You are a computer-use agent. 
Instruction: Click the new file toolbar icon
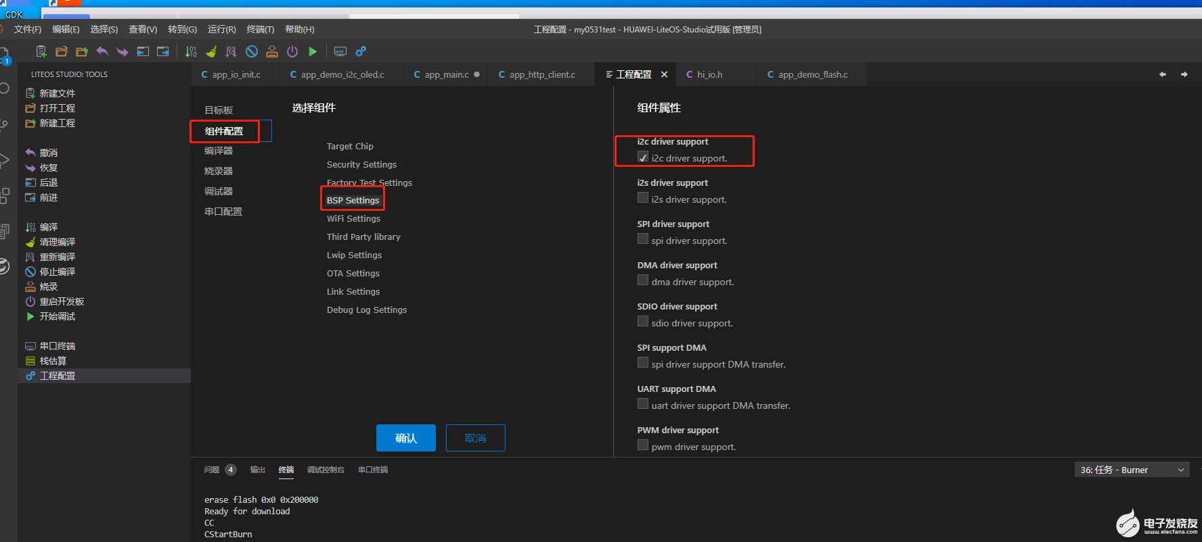click(41, 51)
